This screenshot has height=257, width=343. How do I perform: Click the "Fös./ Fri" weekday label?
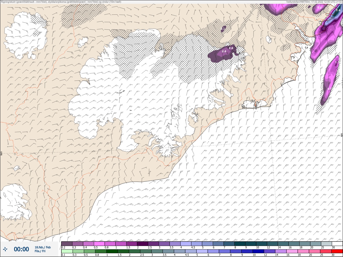pos(40,251)
